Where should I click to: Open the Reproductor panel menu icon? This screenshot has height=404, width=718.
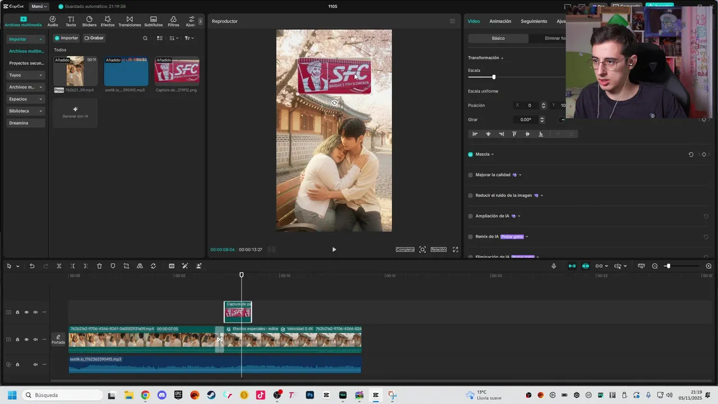click(x=453, y=21)
